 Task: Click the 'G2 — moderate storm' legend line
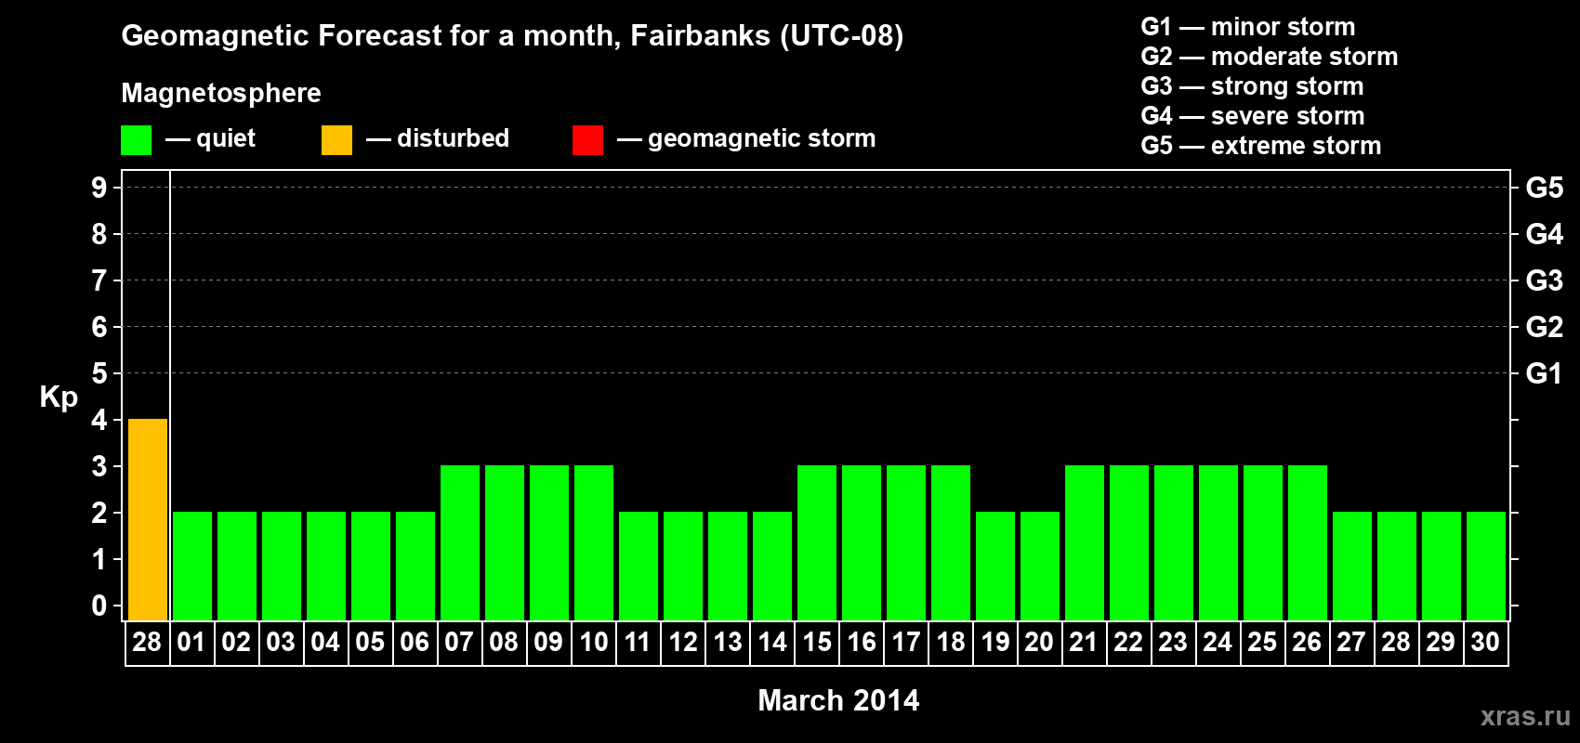[x=1269, y=57]
